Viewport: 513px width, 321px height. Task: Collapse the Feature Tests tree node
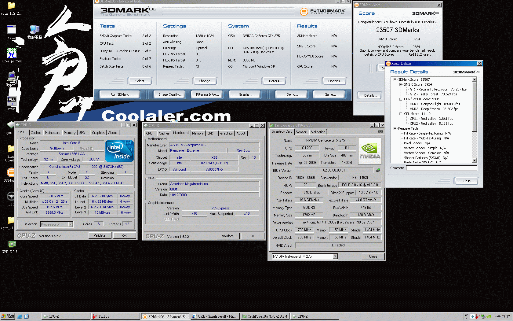(395, 128)
